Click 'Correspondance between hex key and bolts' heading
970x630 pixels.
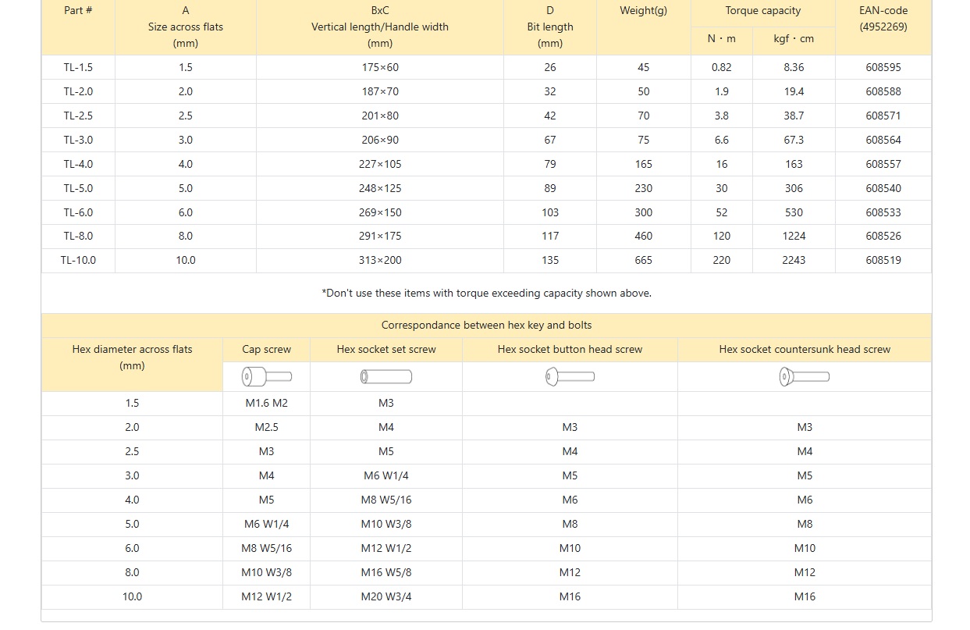(486, 326)
